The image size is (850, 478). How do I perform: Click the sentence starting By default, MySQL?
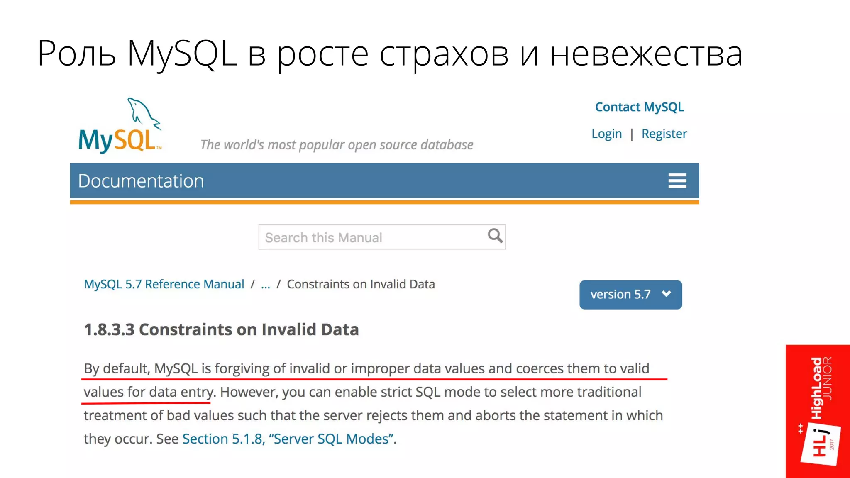click(x=366, y=380)
